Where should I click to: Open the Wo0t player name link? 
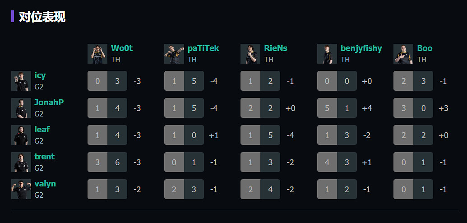[x=122, y=48]
